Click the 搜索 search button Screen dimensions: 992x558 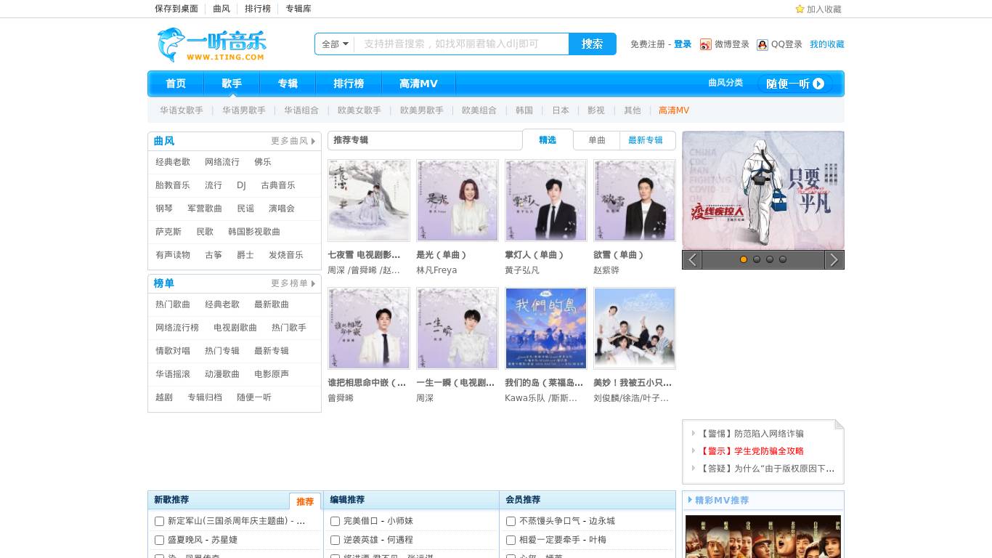(x=591, y=44)
